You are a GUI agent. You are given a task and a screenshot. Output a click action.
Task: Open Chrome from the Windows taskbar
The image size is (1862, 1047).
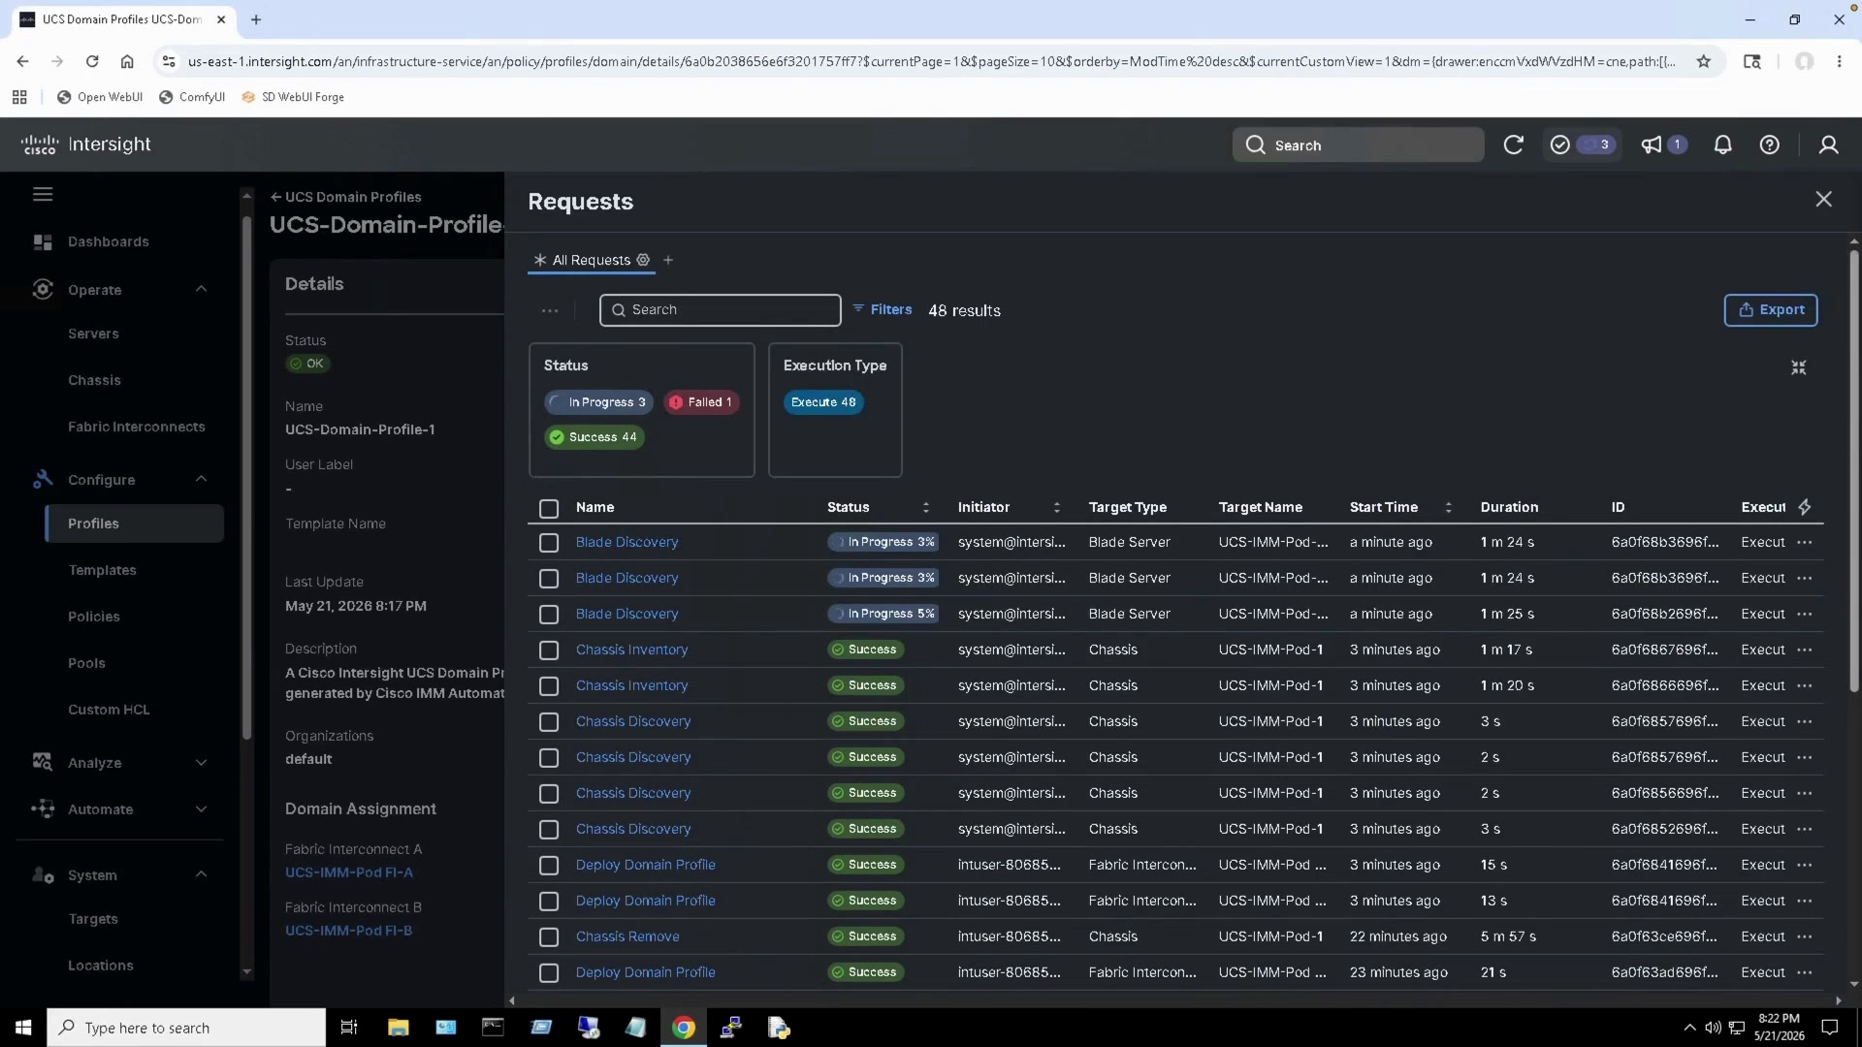pos(684,1028)
